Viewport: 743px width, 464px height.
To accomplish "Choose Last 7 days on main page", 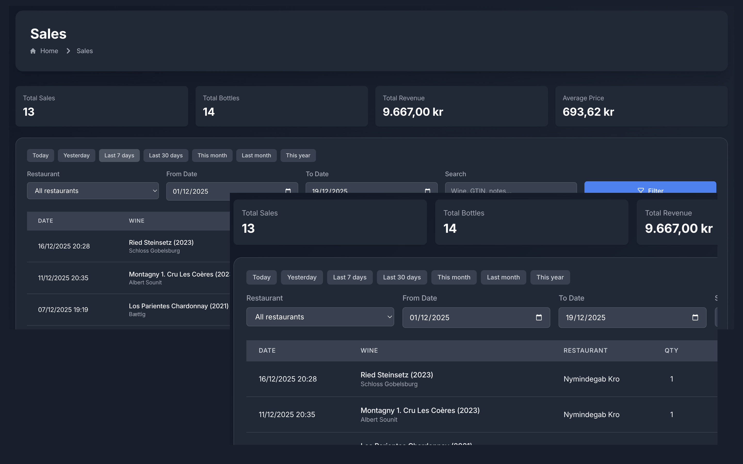I will (119, 155).
